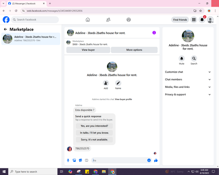This screenshot has height=175, width=219.
Task: Click Adeline's avatar beside 7862552570 message
Action: click(69, 149)
